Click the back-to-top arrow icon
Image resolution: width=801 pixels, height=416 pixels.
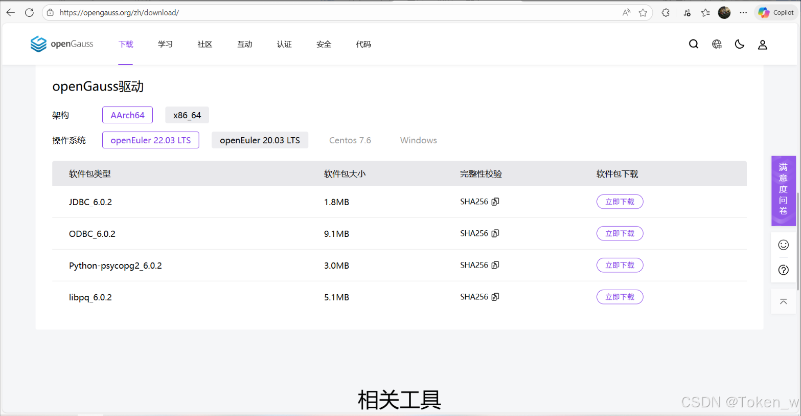pos(783,302)
